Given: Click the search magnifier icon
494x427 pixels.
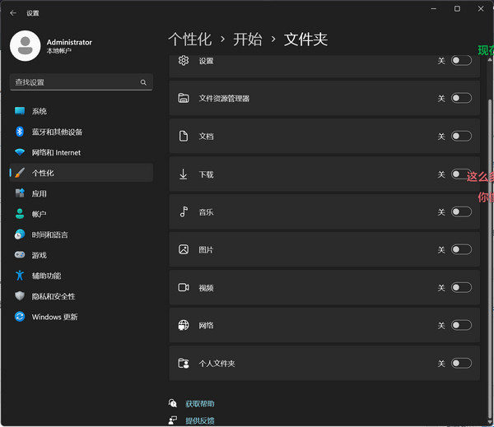Looking at the screenshot, I should (x=143, y=82).
